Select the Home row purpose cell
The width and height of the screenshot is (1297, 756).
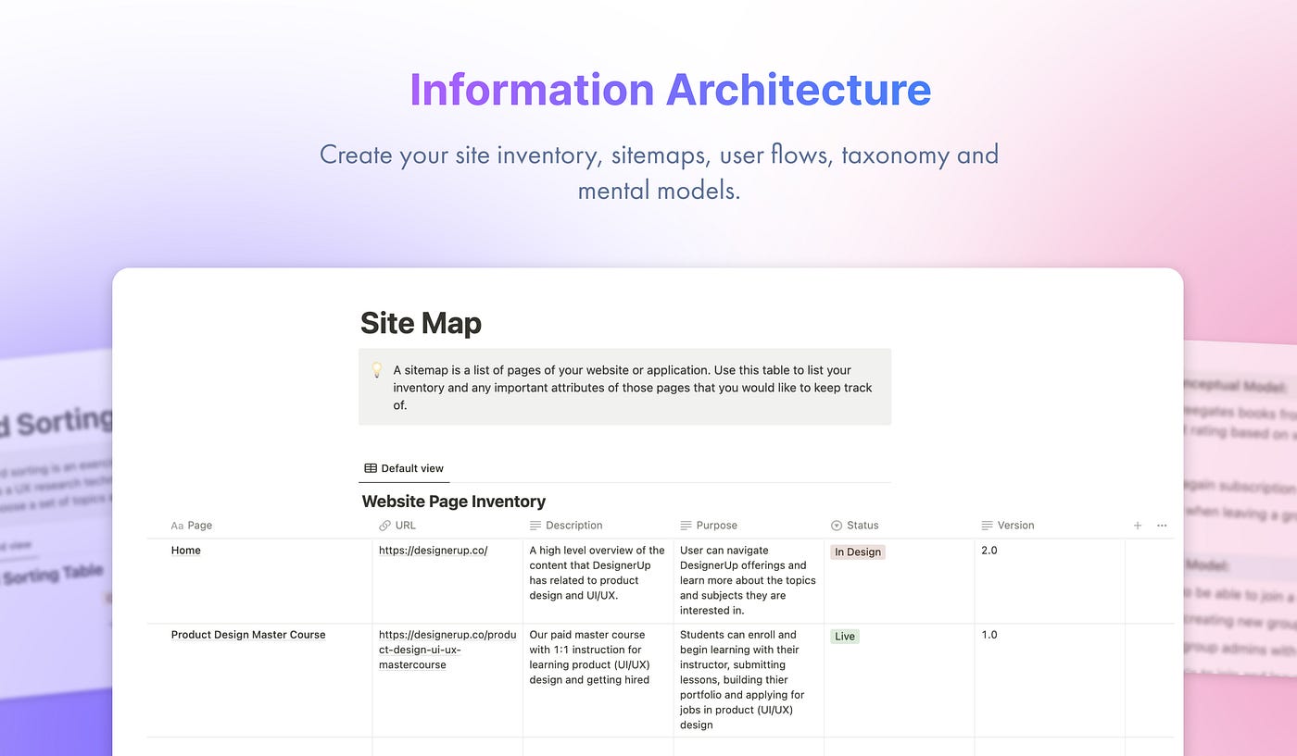click(749, 580)
